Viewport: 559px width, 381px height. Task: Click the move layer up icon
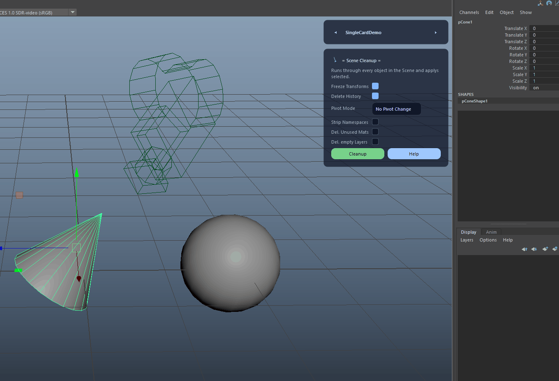(x=524, y=249)
